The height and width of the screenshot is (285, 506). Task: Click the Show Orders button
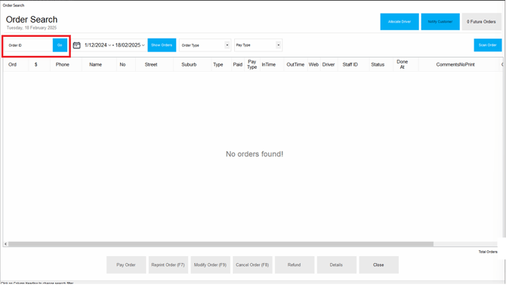(162, 45)
